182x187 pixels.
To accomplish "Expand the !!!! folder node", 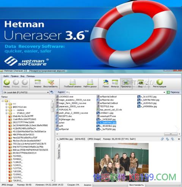I will click(6, 104).
